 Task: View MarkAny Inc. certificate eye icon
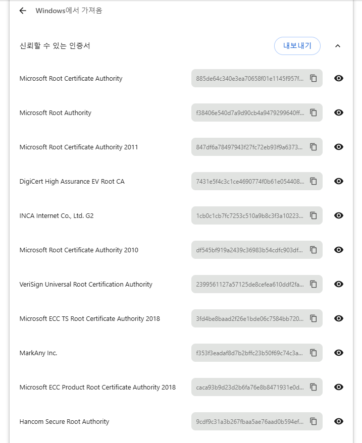339,353
